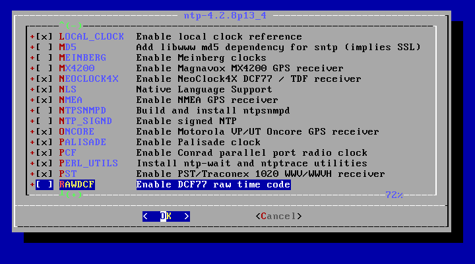Click 'Enable local clock reference' description
This screenshot has height=264, width=475.
(219, 37)
